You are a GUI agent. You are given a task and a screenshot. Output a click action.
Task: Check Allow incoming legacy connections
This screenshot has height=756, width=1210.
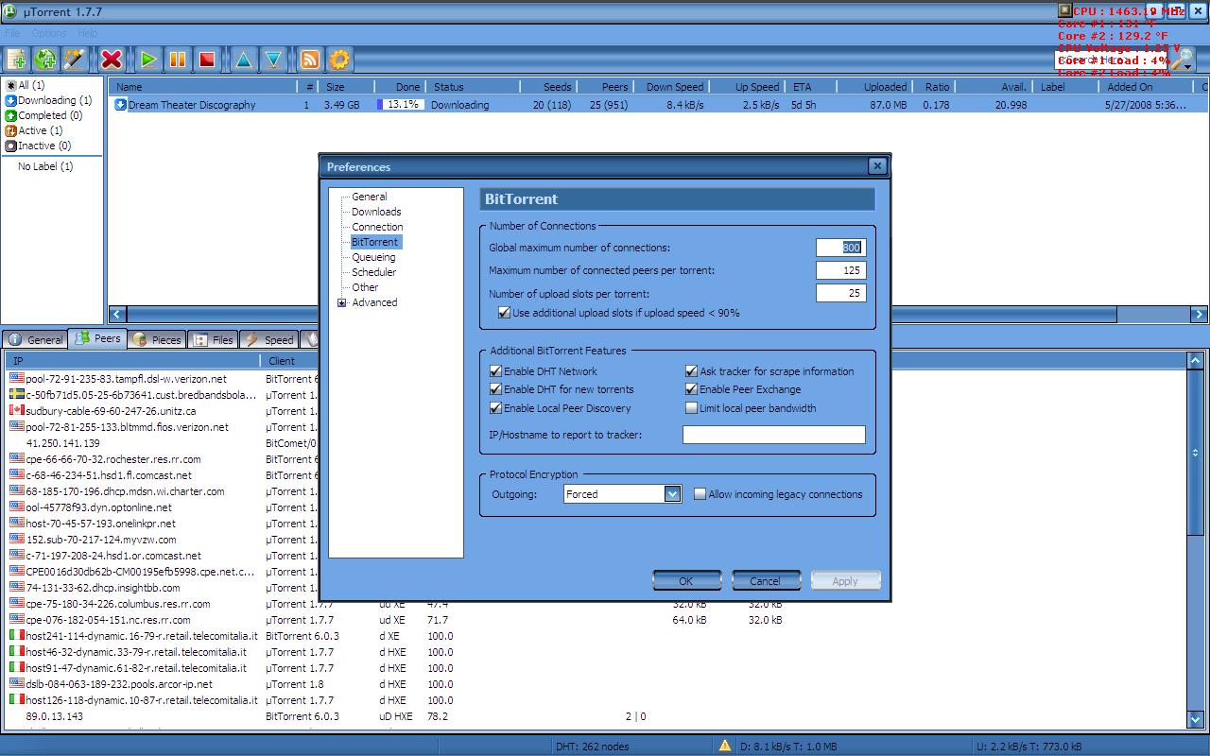(x=700, y=494)
